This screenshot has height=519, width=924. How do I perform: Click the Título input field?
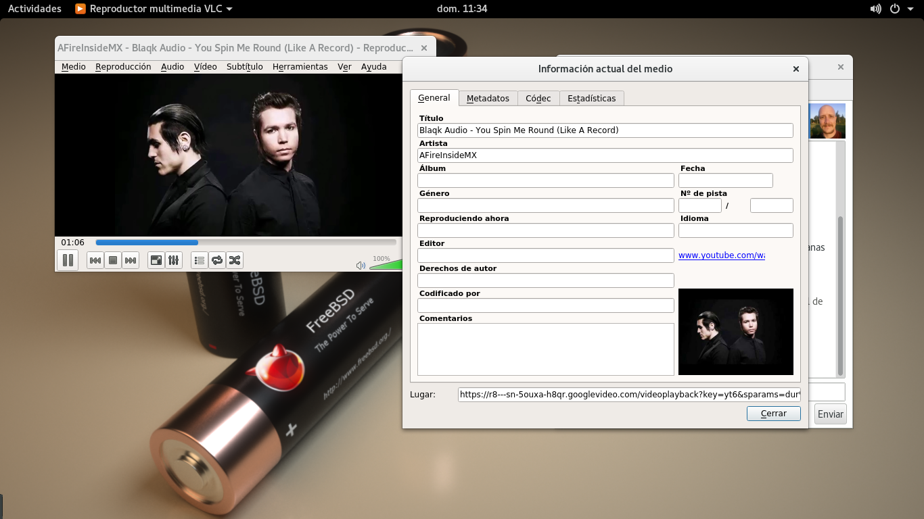pos(605,130)
